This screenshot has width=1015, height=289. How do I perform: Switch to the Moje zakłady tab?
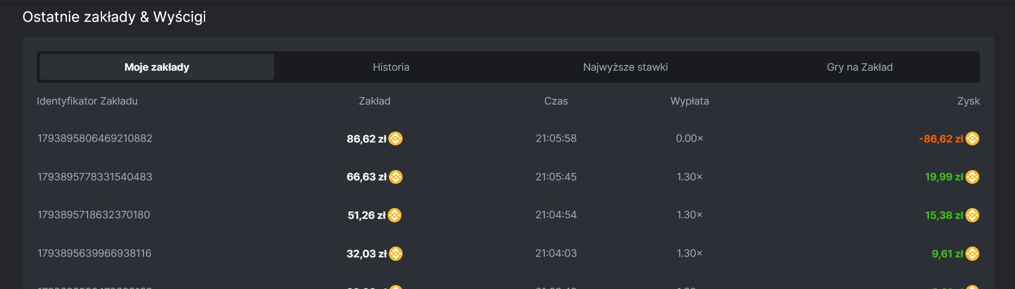point(157,67)
